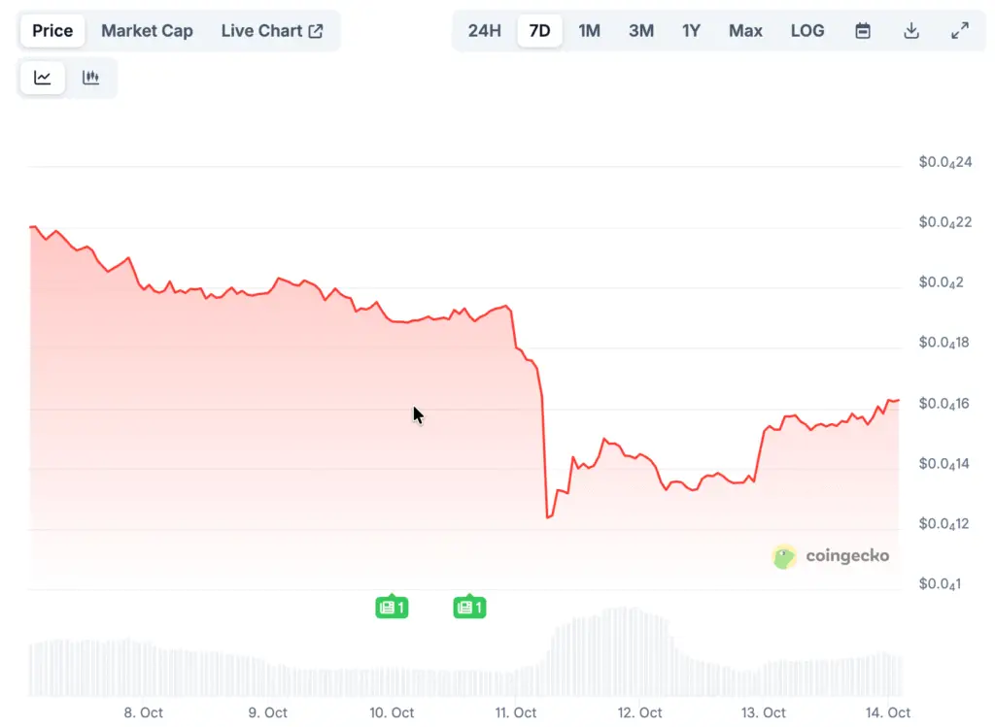Select the 1Y time range
The width and height of the screenshot is (995, 727).
click(x=691, y=30)
